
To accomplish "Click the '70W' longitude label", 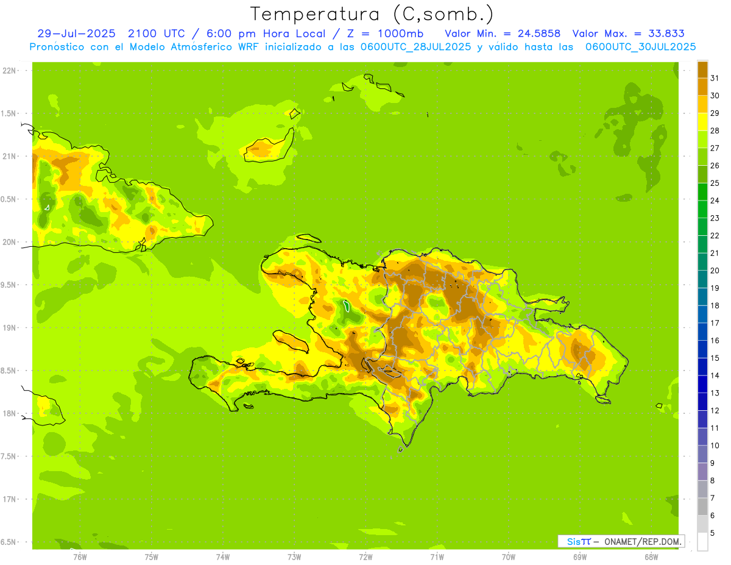I will [x=509, y=557].
